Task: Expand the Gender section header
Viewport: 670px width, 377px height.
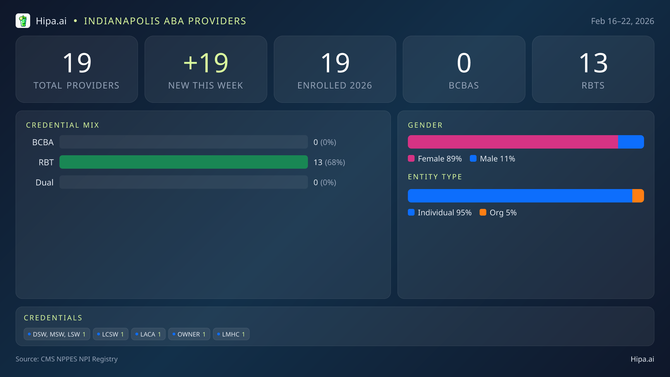Action: [425, 125]
